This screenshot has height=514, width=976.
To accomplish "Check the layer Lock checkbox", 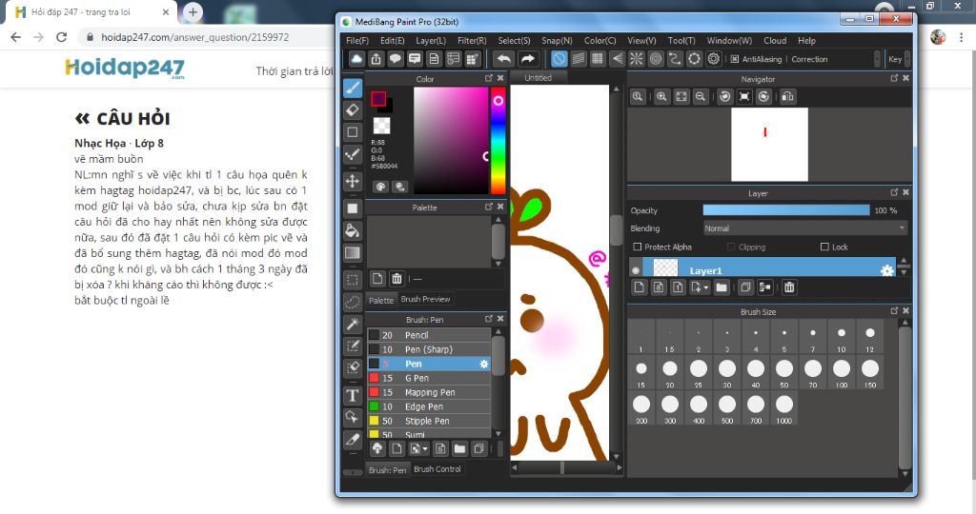I will pos(824,247).
